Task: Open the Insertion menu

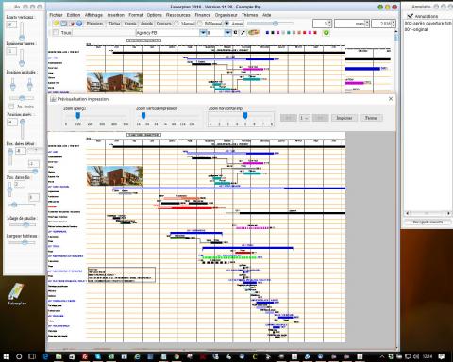Action: point(116,15)
